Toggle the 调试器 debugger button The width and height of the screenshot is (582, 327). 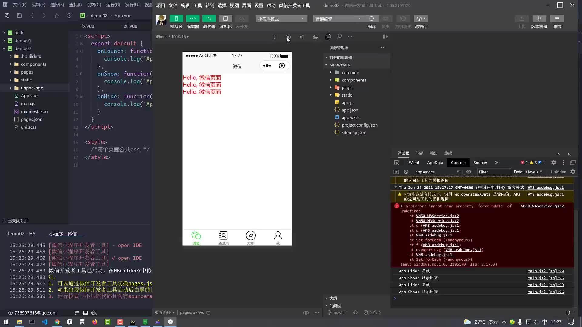(209, 18)
